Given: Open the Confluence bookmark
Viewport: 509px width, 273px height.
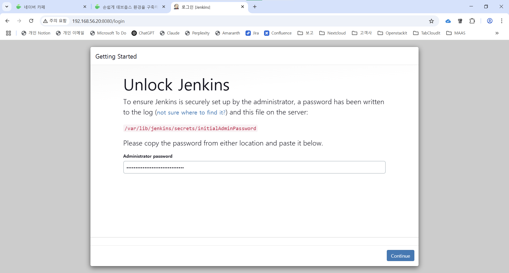Looking at the screenshot, I should click(x=278, y=33).
